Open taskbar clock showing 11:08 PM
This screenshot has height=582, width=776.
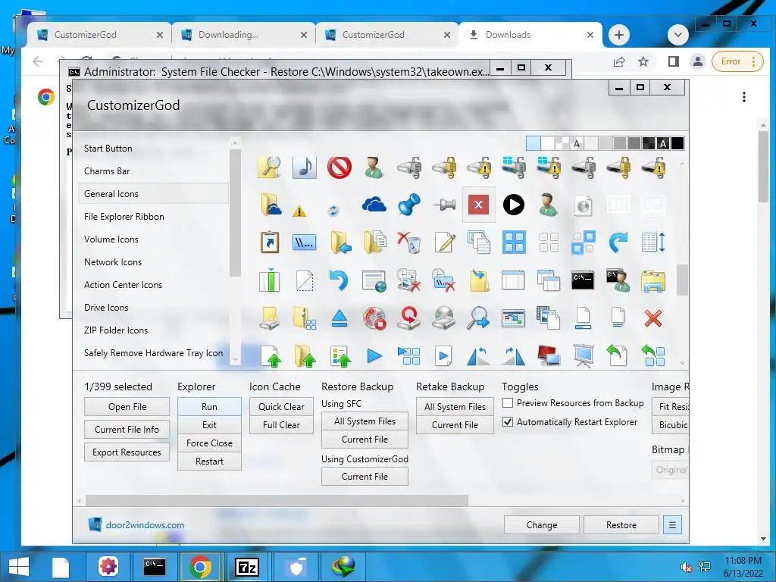tap(743, 567)
